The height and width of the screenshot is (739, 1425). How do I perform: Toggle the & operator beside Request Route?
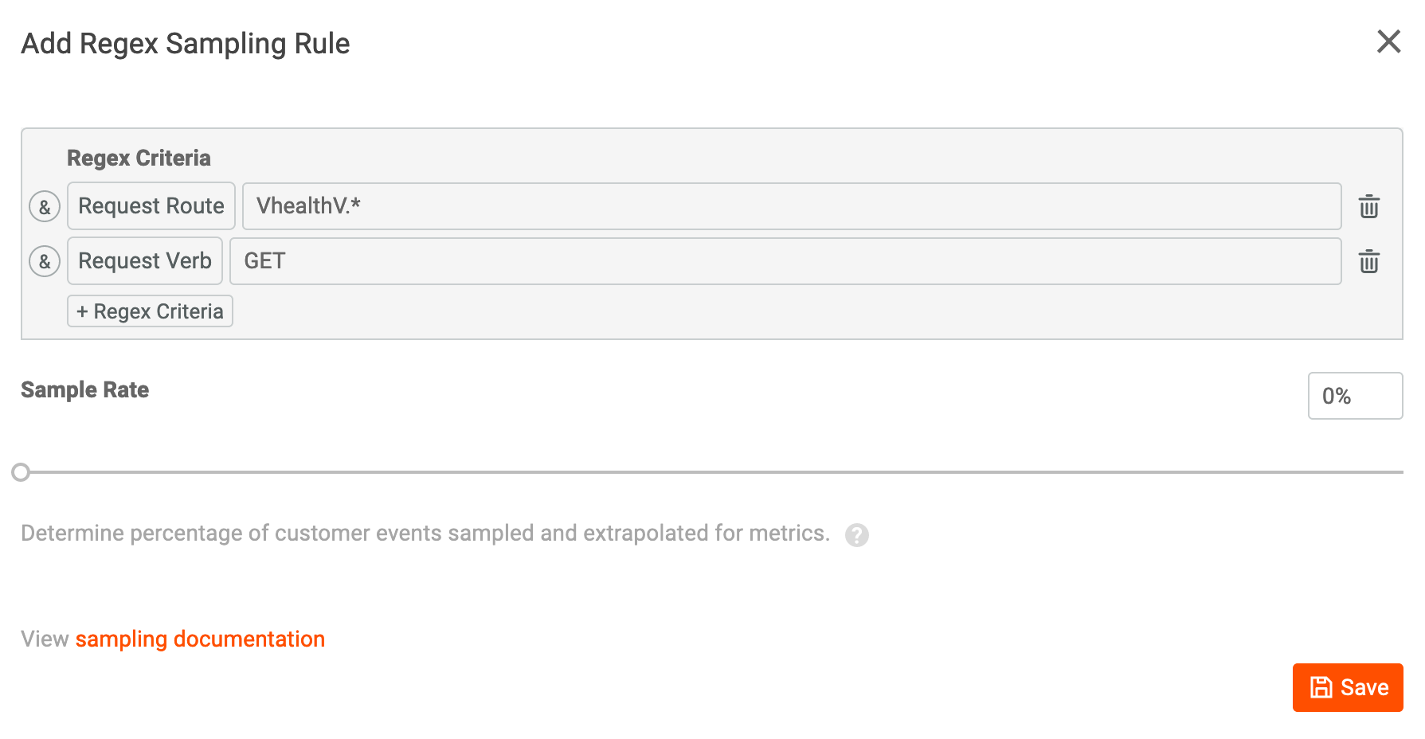click(x=45, y=206)
